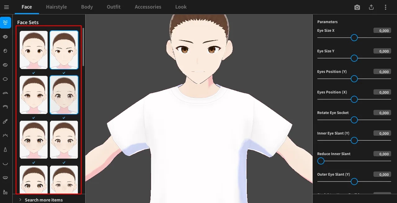Select the Face Sets sidebar icon
Image resolution: width=397 pixels, height=203 pixels.
6,23
